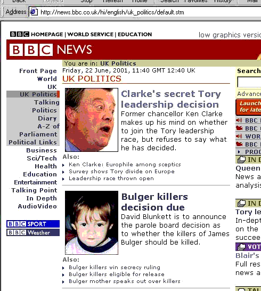The width and height of the screenshot is (261, 291).
Task: Click the video camera icon beside second BBC link
Action: tap(239, 128)
